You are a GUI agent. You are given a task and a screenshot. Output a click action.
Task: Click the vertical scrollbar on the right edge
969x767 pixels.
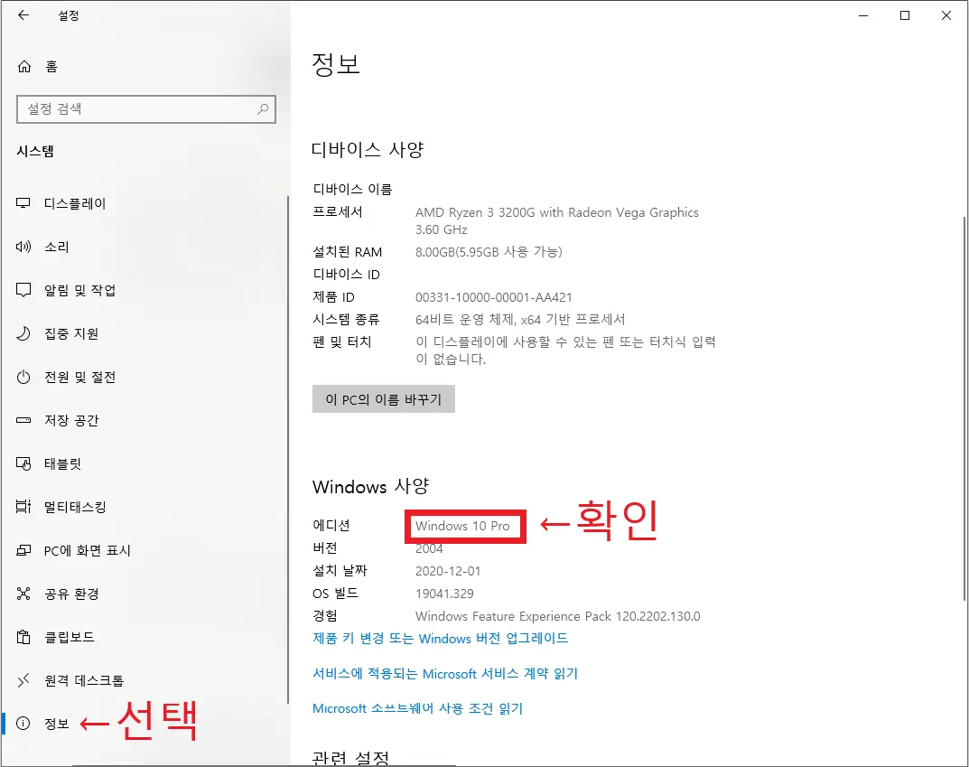[x=964, y=361]
